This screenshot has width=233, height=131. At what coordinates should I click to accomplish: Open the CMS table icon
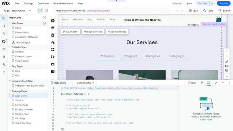click(x=53, y=71)
